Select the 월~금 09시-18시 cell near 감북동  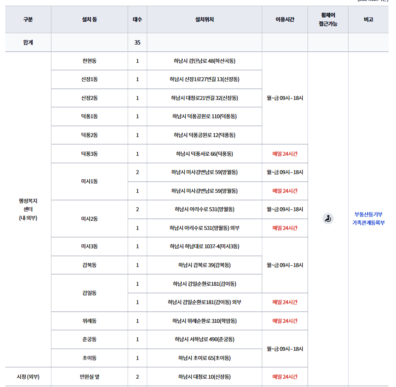click(284, 265)
